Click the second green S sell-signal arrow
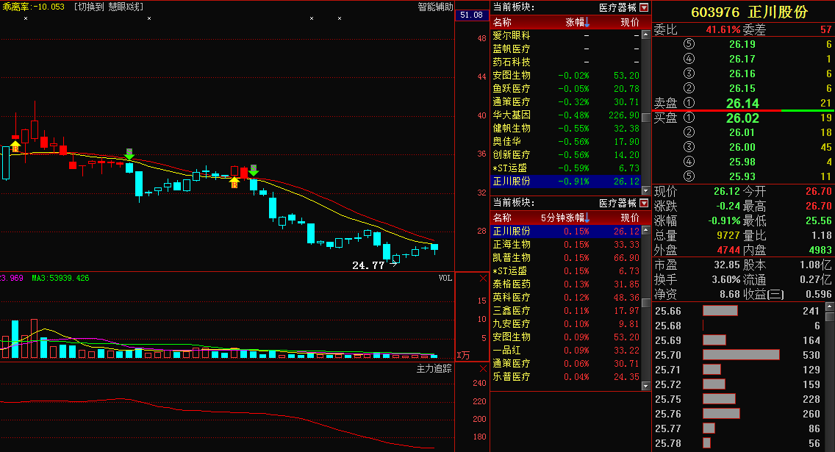This screenshot has height=452, width=835. (x=254, y=170)
